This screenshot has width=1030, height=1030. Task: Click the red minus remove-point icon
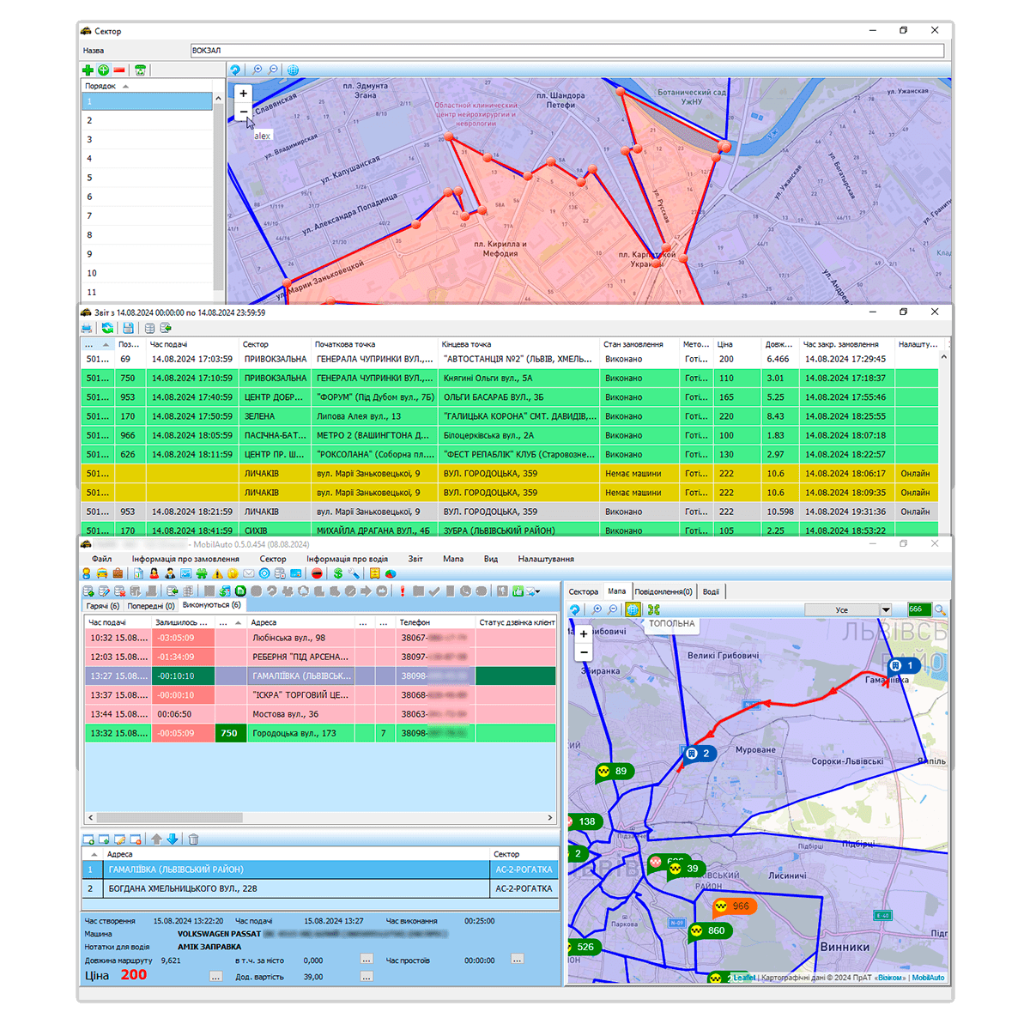pos(119,70)
